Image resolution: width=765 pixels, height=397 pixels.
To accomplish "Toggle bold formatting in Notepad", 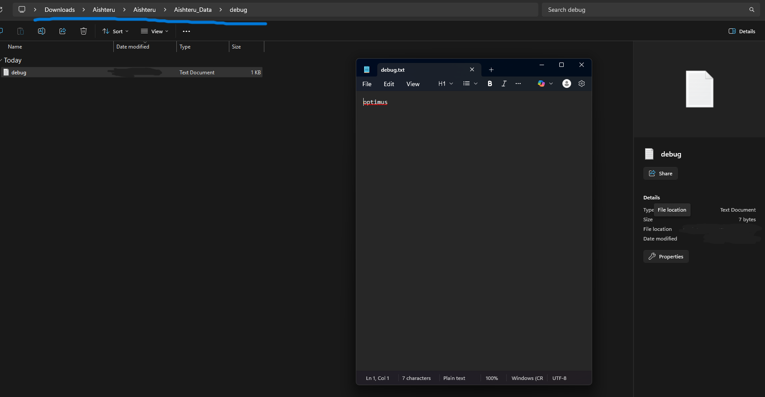I will [490, 84].
